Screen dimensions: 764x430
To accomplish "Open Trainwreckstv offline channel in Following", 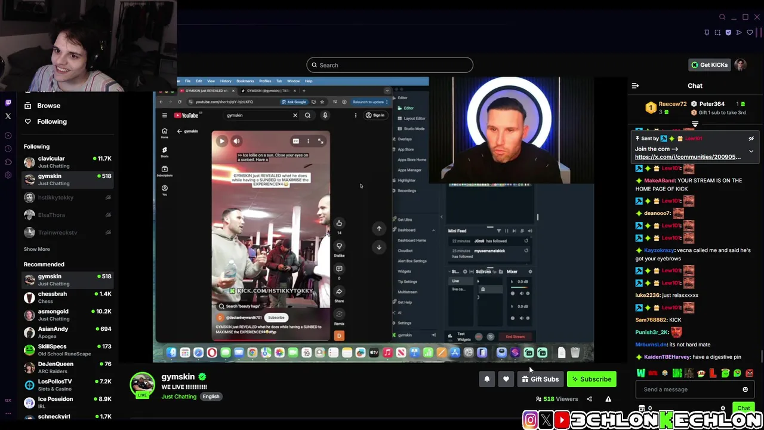I will (x=67, y=232).
